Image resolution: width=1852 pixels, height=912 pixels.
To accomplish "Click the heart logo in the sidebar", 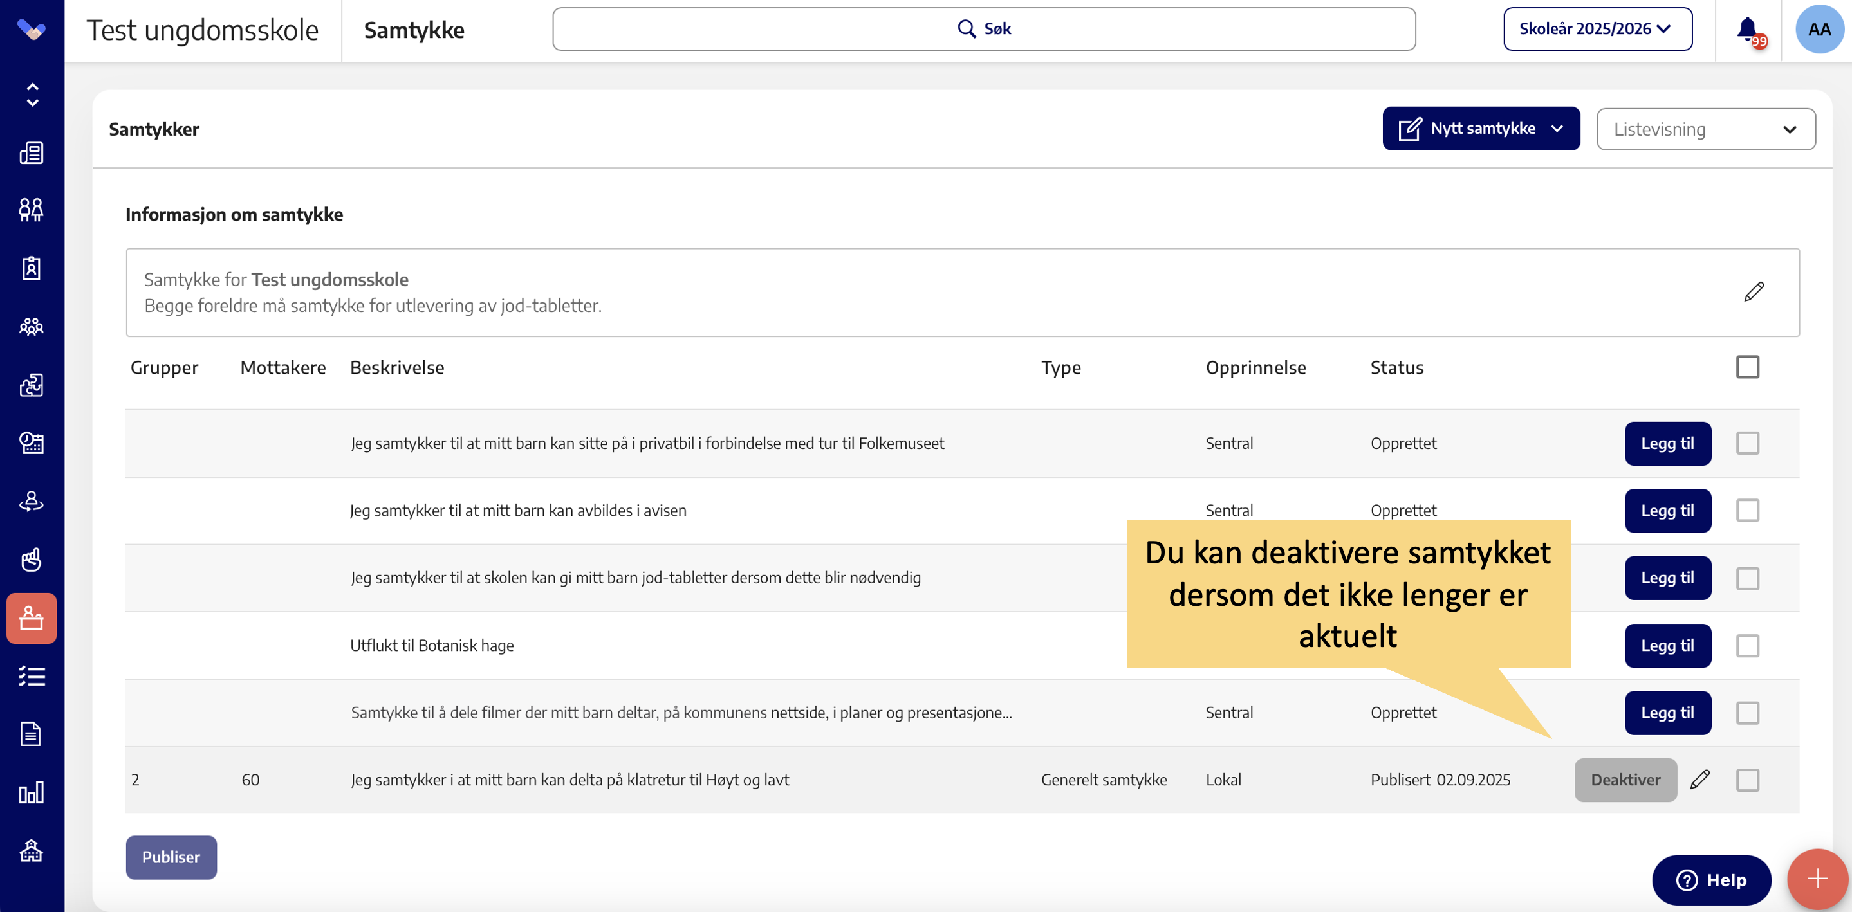I will (32, 30).
